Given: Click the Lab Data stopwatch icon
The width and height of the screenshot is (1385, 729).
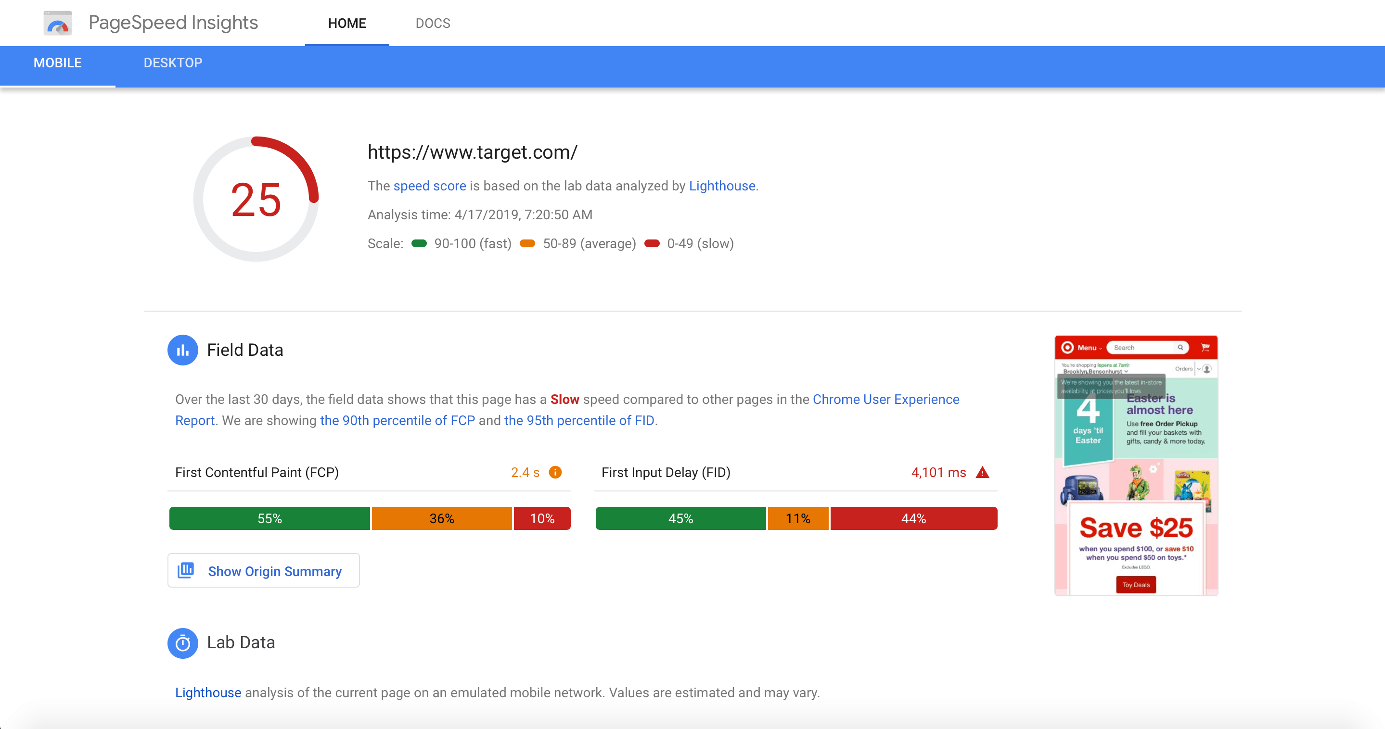Looking at the screenshot, I should click(183, 642).
